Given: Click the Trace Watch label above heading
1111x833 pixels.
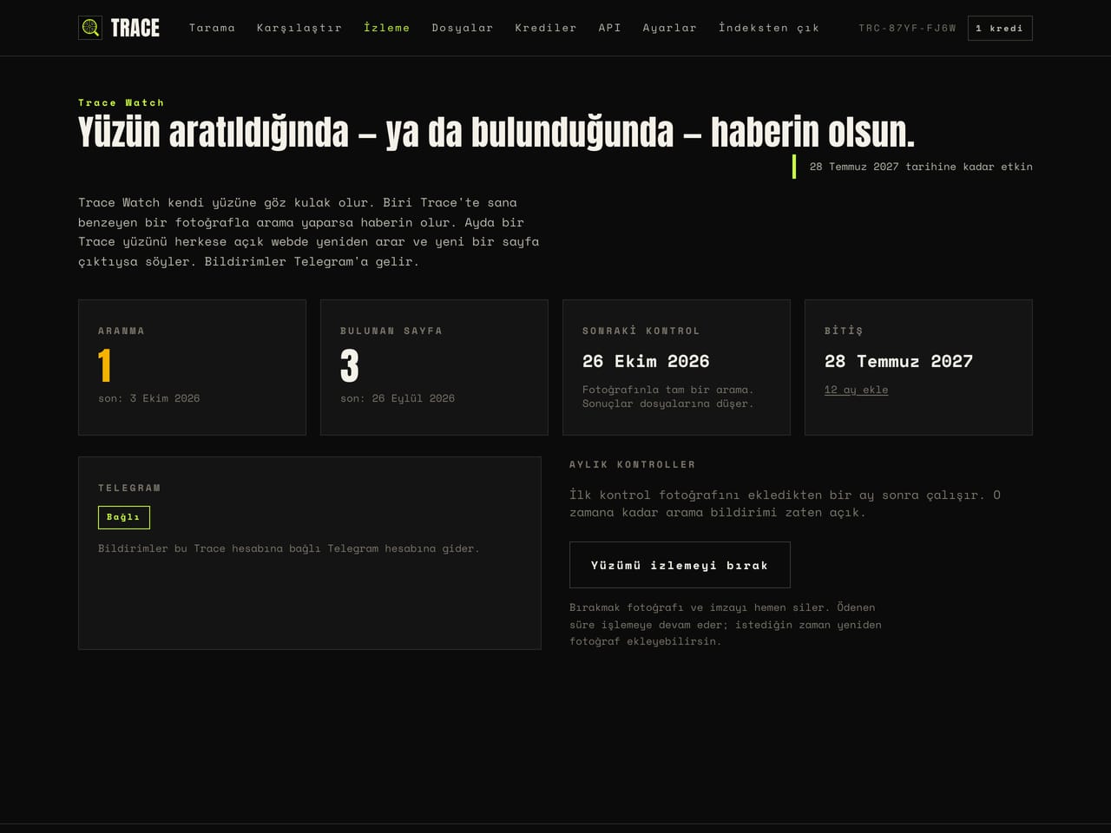Looking at the screenshot, I should 122,102.
